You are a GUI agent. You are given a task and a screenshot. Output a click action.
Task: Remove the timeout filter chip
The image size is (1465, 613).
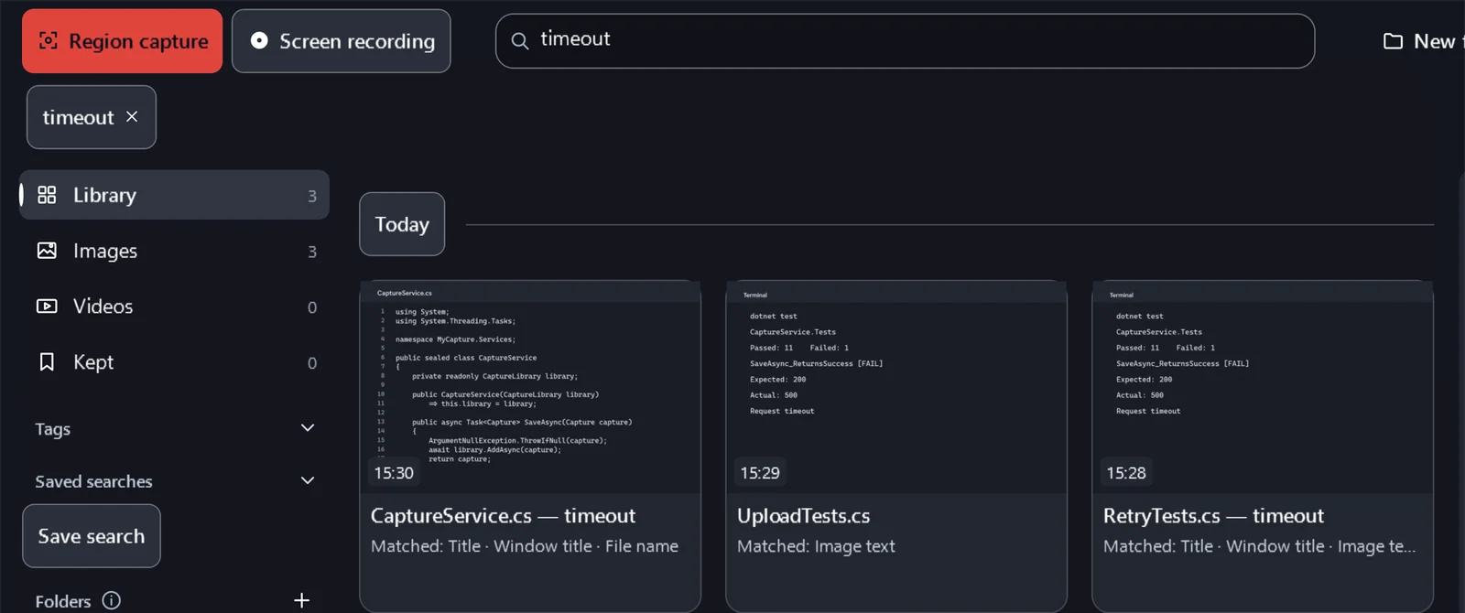point(132,116)
